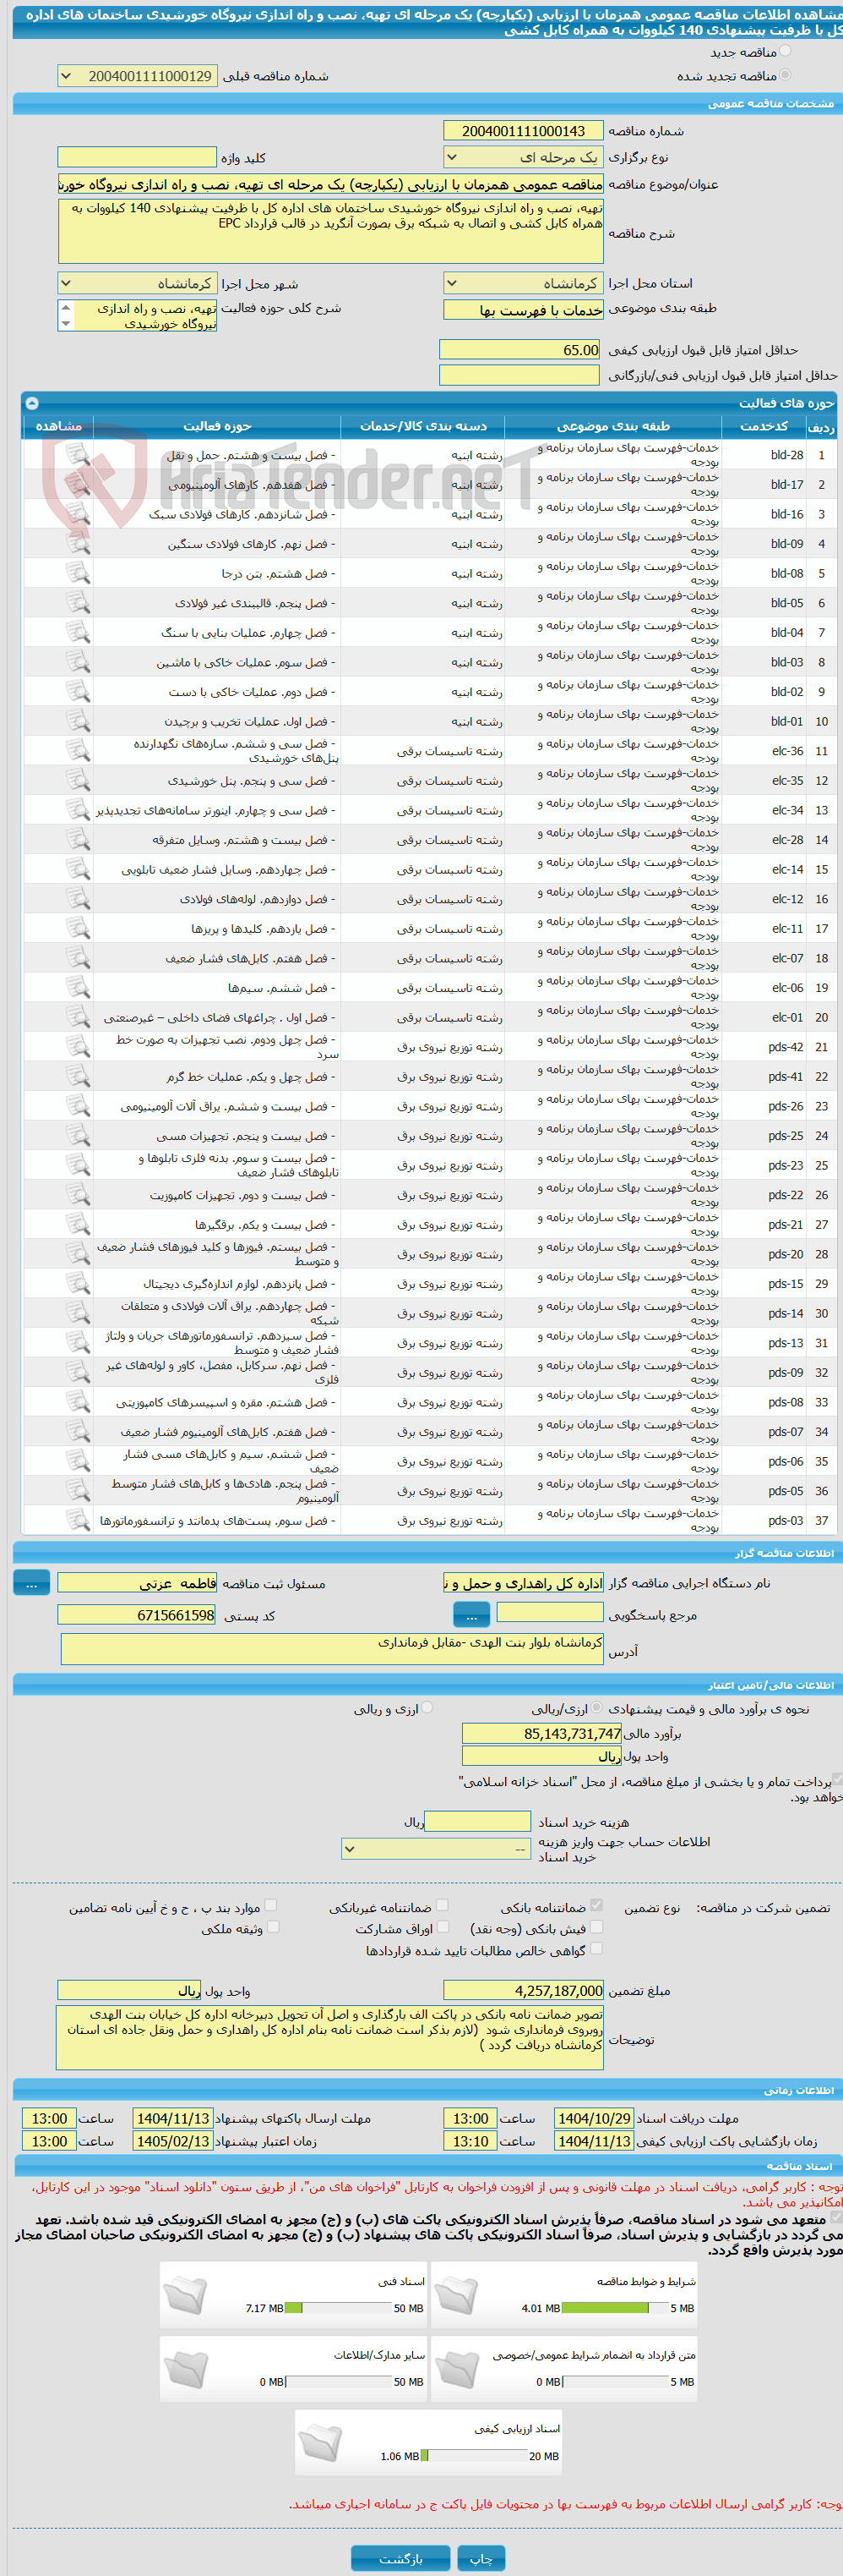Open the شهر محل اجرا dropdown
Screen dimensions: 843x2576
point(137,284)
